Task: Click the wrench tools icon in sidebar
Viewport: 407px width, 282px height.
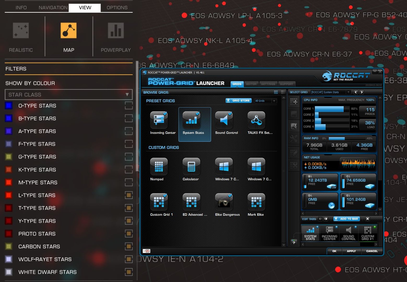Action: [294, 138]
